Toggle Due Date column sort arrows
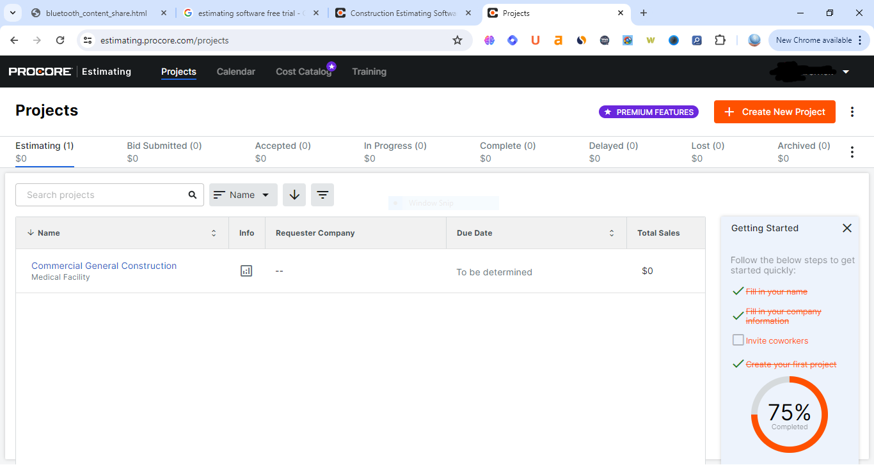Screen dimensions: 874x465 tap(612, 233)
